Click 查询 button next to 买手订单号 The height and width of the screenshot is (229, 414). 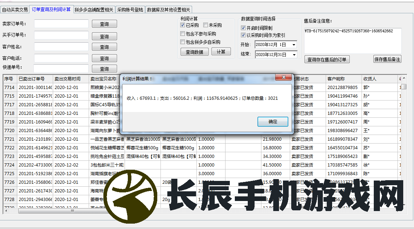click(104, 36)
